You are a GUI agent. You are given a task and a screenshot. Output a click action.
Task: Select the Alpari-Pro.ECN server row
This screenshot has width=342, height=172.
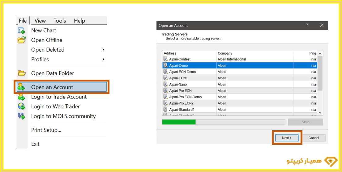(x=240, y=90)
